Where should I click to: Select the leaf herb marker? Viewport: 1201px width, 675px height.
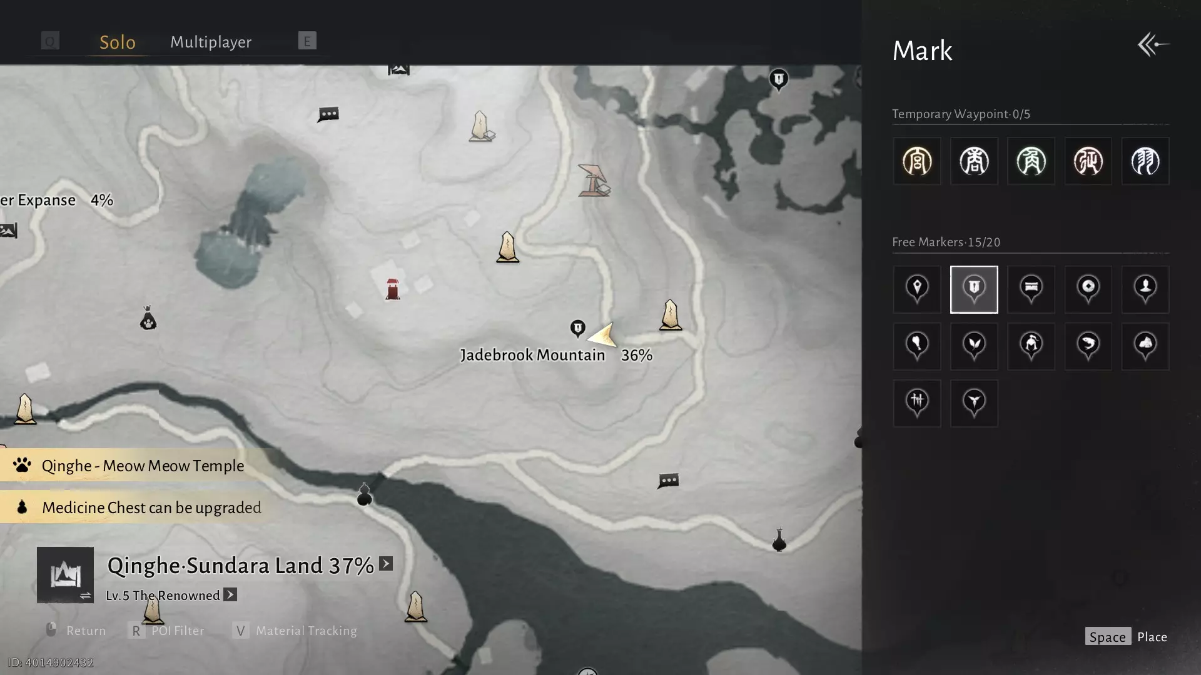pyautogui.click(x=974, y=346)
